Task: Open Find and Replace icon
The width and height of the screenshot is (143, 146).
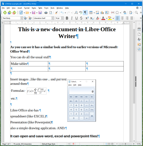Action: pyautogui.click(x=76, y=13)
